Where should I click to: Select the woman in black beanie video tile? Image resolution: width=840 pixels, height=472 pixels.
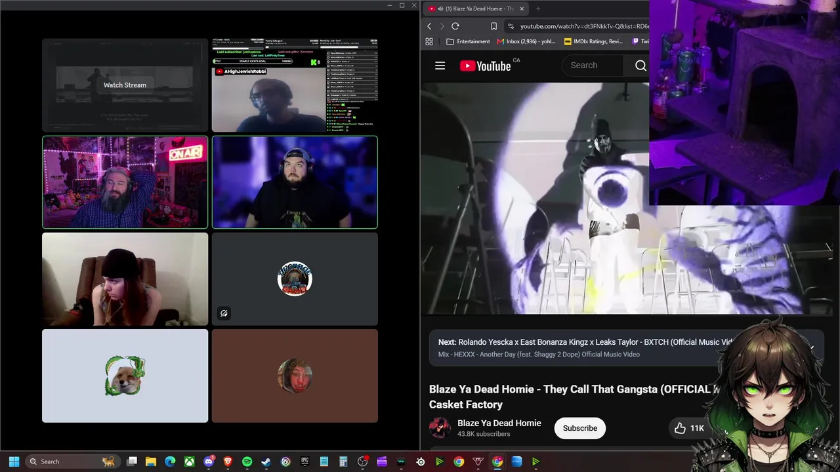click(125, 279)
